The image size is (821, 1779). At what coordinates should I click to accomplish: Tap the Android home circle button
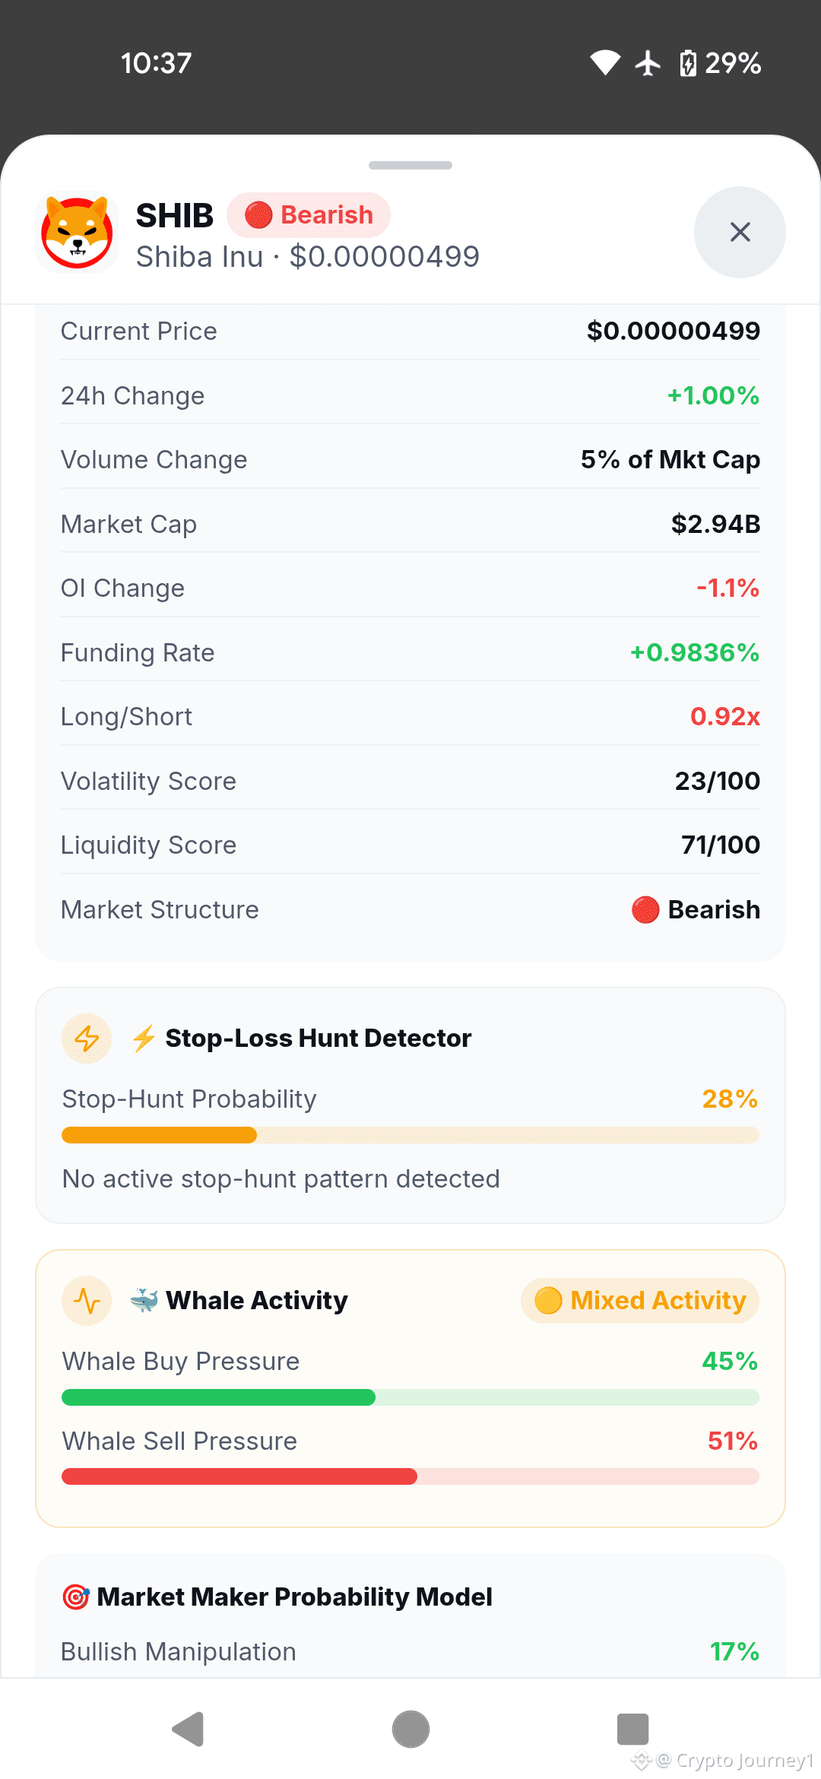click(x=410, y=1730)
